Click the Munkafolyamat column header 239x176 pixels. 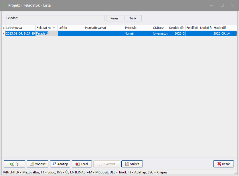(x=104, y=28)
